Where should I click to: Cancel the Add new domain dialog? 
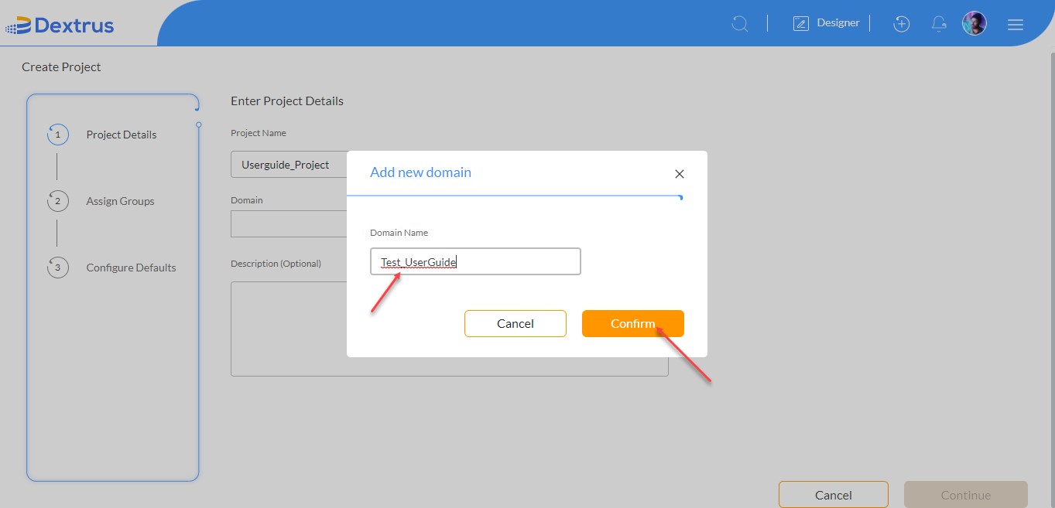[516, 323]
